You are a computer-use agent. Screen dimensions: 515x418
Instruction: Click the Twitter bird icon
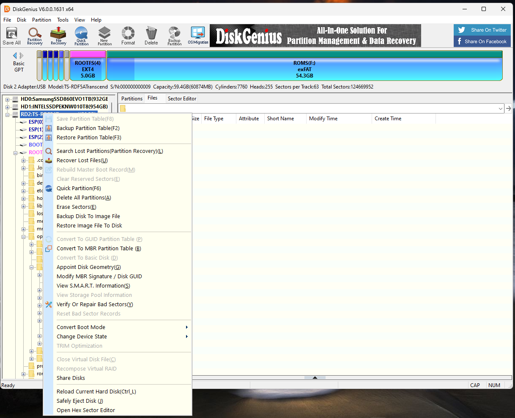(x=462, y=30)
